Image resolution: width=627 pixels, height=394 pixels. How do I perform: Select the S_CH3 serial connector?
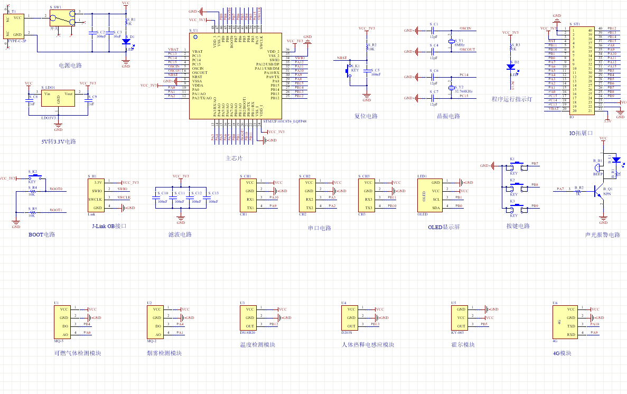367,195
